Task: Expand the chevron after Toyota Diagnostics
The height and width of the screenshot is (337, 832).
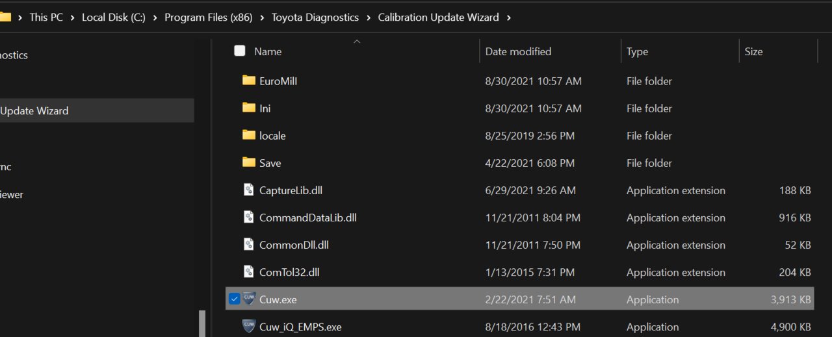Action: click(x=369, y=18)
